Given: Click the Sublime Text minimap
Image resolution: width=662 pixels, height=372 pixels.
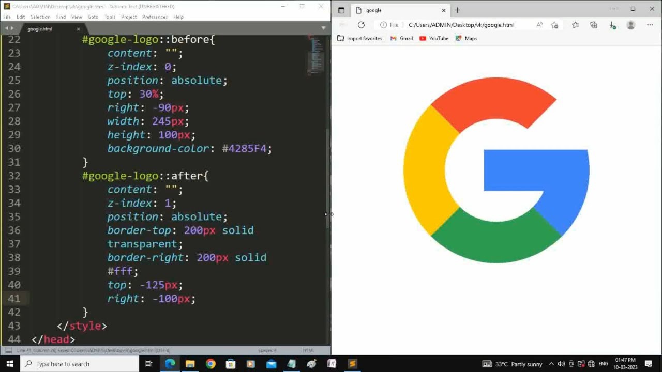Looking at the screenshot, I should click(315, 54).
